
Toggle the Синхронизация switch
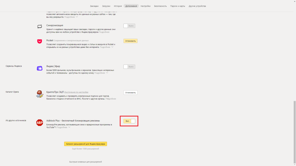click(129, 26)
